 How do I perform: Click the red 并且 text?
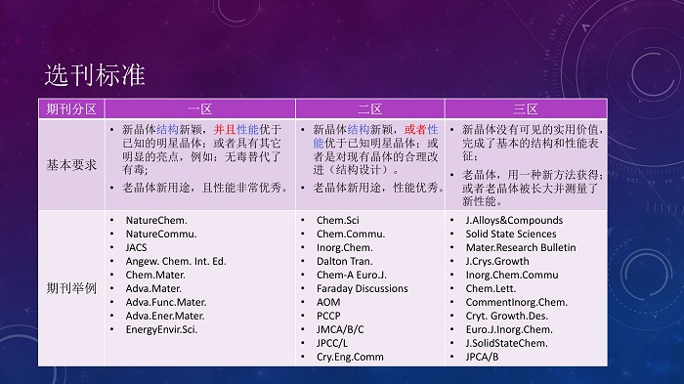click(x=225, y=130)
